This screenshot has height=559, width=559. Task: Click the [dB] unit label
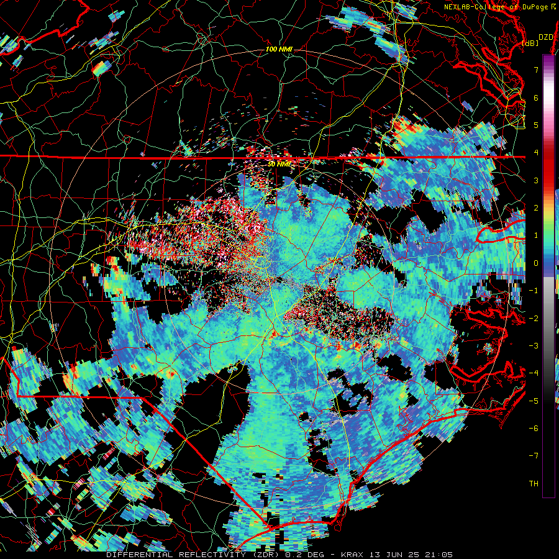tap(530, 43)
